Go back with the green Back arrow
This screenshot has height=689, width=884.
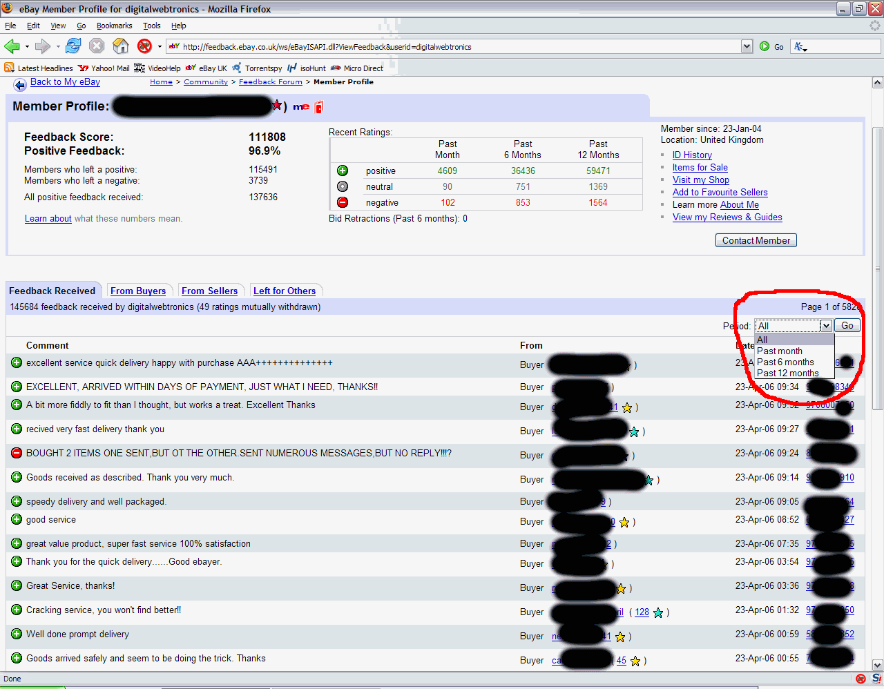(x=12, y=46)
